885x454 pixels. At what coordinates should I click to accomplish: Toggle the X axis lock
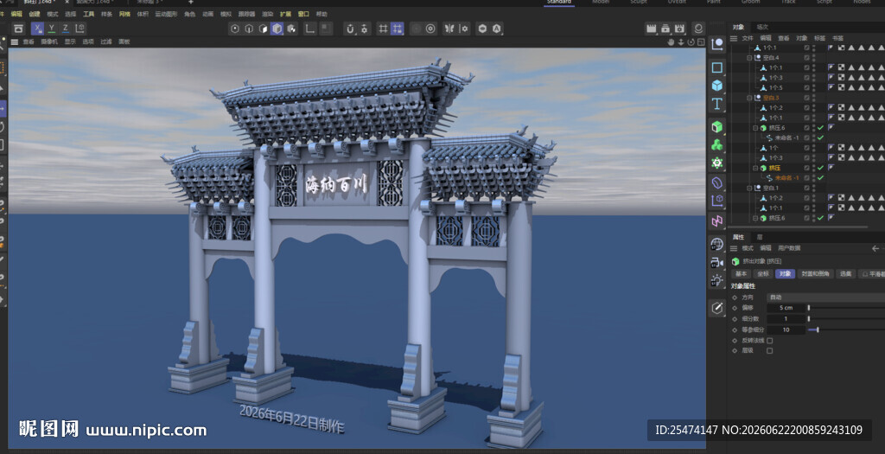37,29
